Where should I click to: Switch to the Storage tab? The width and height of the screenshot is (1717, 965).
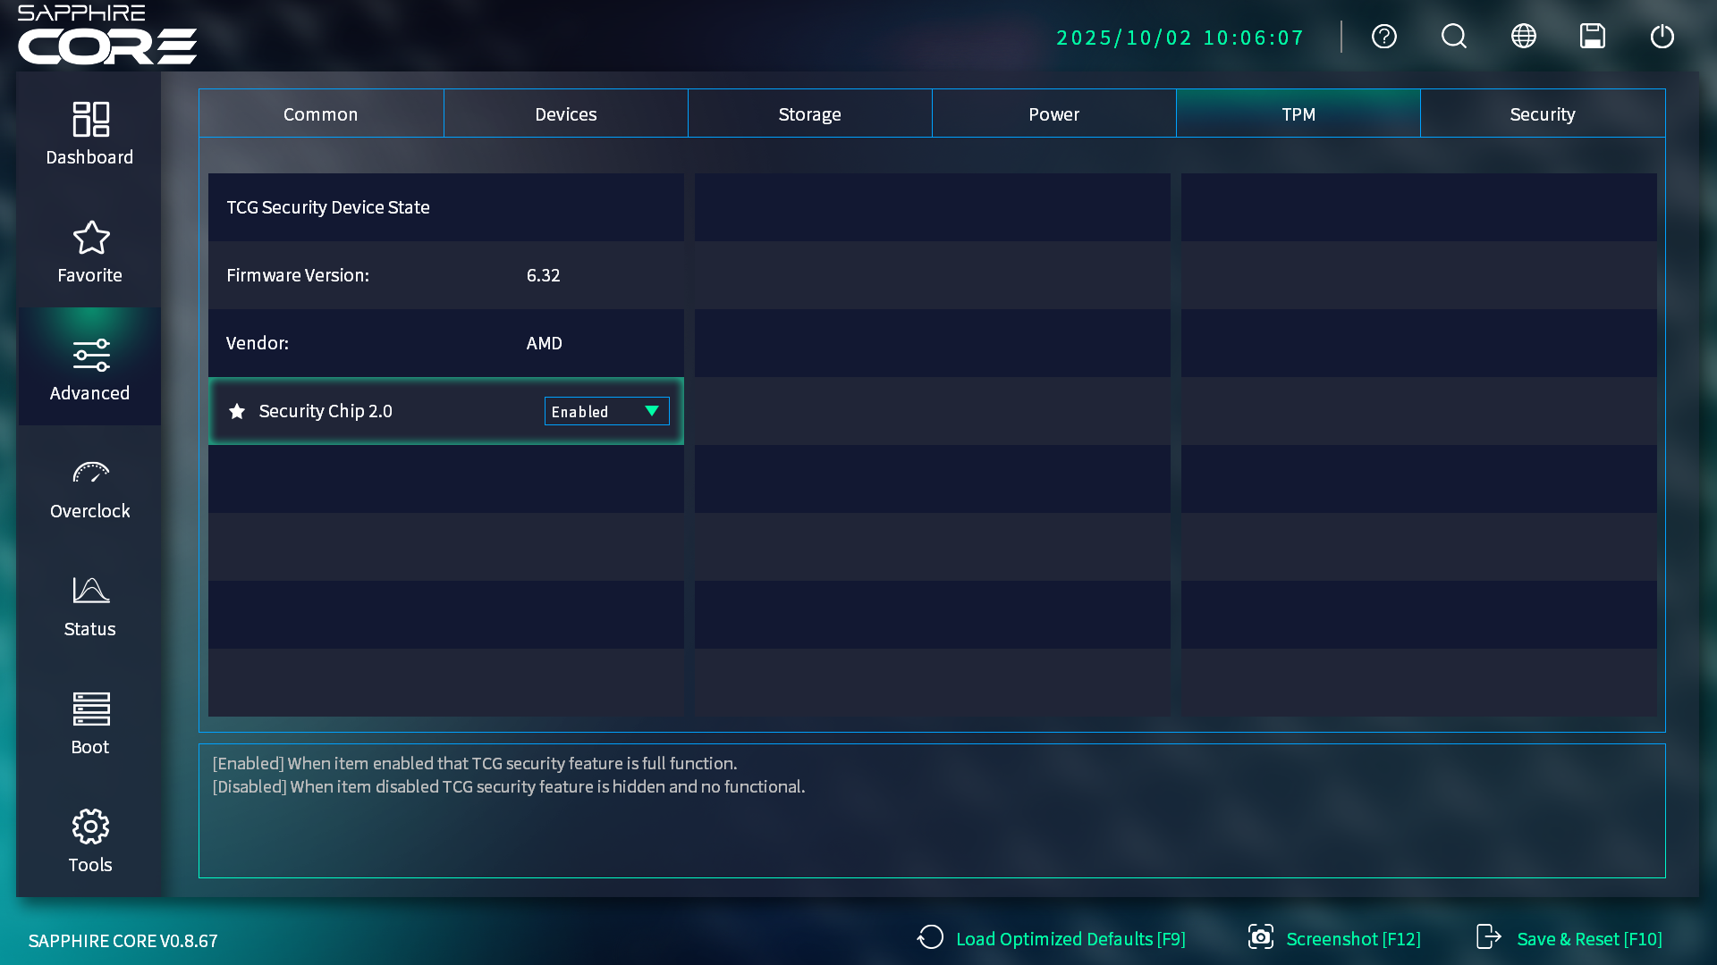(x=809, y=114)
